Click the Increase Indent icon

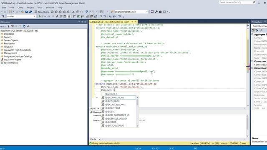114,16
